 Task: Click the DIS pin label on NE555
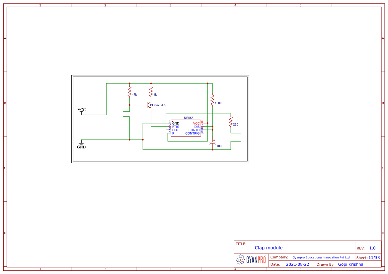click(197, 127)
